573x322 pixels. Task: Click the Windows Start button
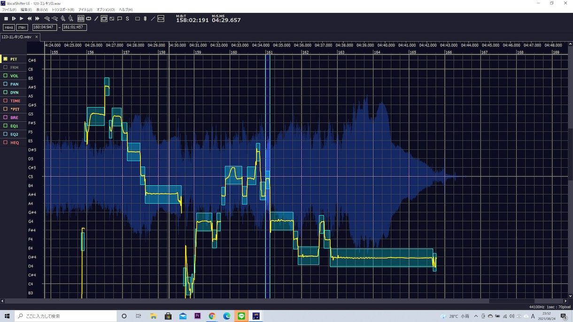pos(7,316)
